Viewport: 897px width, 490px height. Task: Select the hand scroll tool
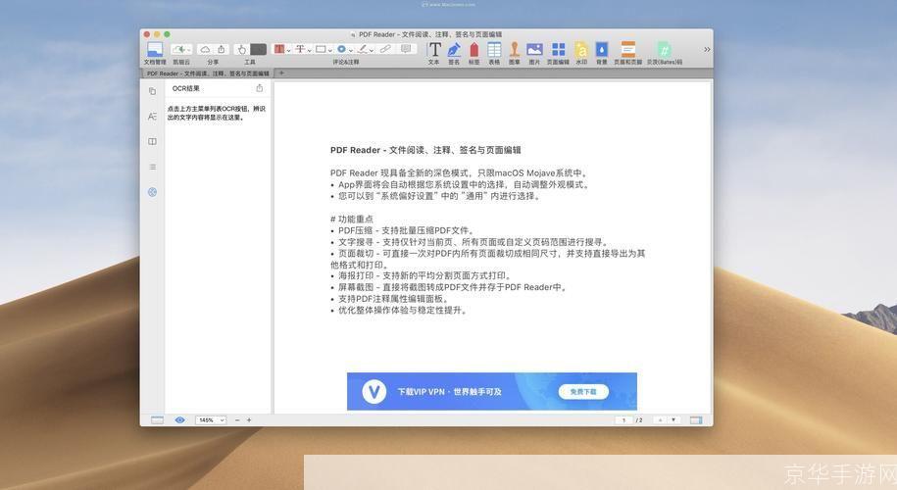click(x=242, y=49)
